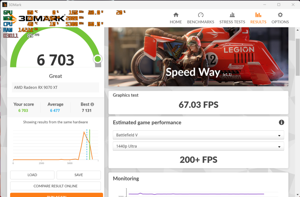Open the Battlefield V game dropdown
300x197 pixels.
pyautogui.click(x=198, y=135)
